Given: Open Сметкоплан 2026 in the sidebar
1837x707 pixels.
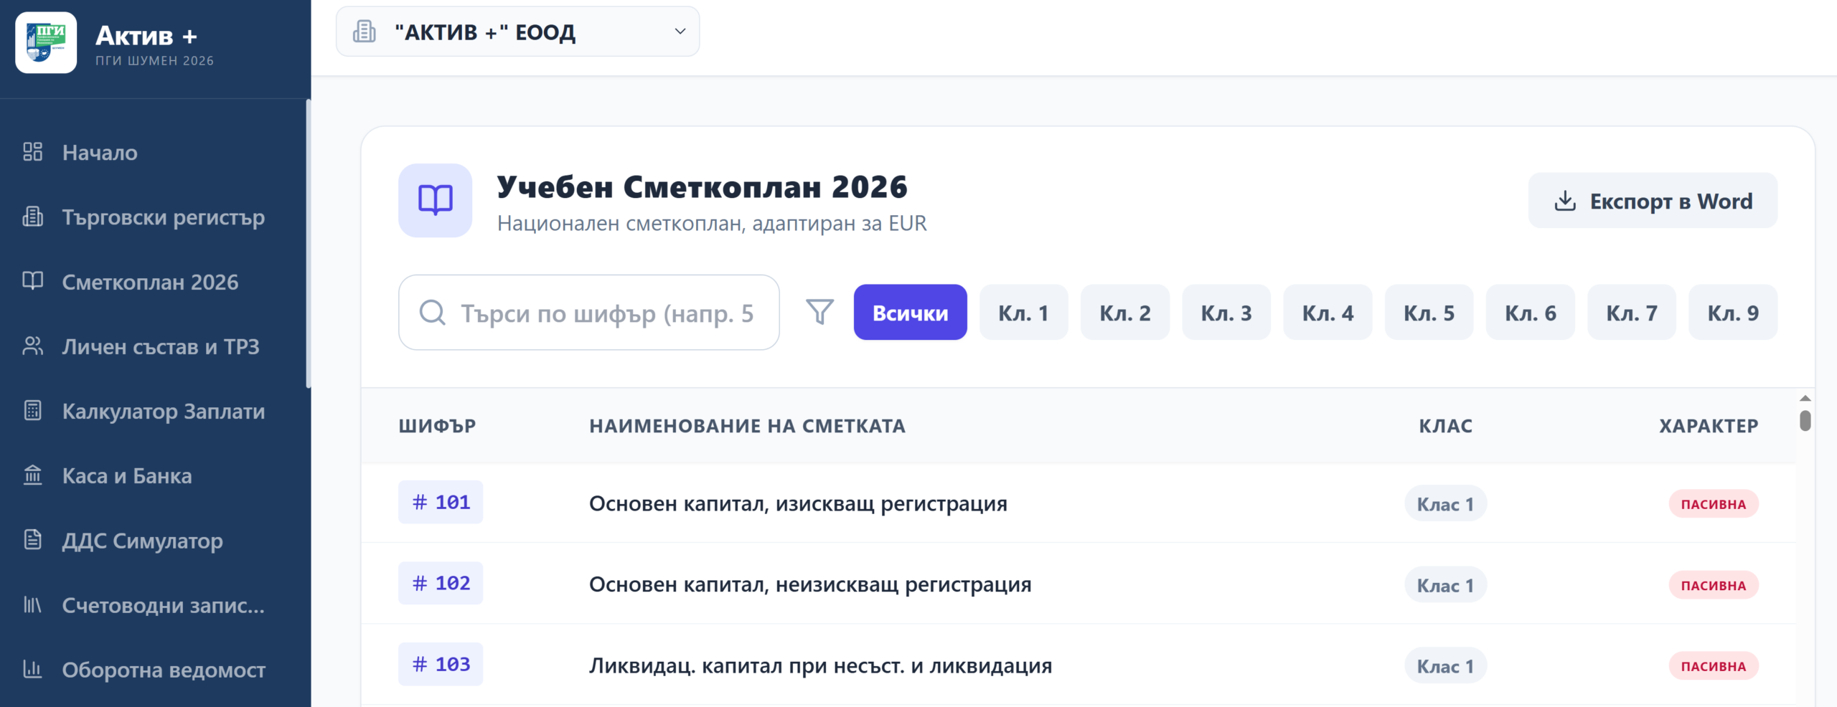Looking at the screenshot, I should tap(150, 282).
